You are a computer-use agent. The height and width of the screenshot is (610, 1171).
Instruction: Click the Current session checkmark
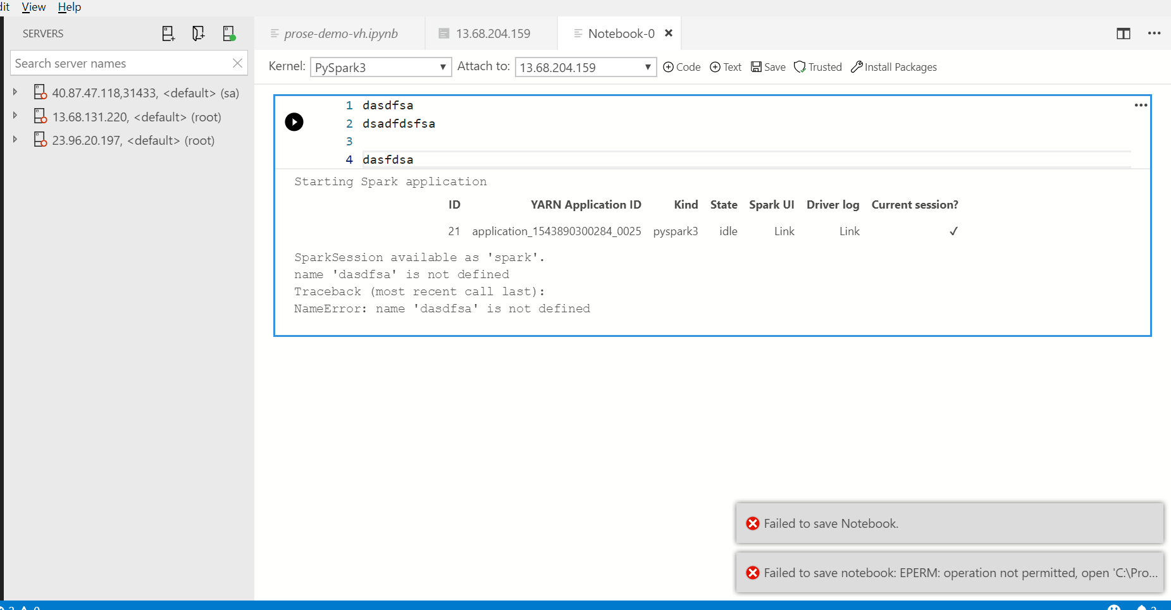tap(953, 231)
